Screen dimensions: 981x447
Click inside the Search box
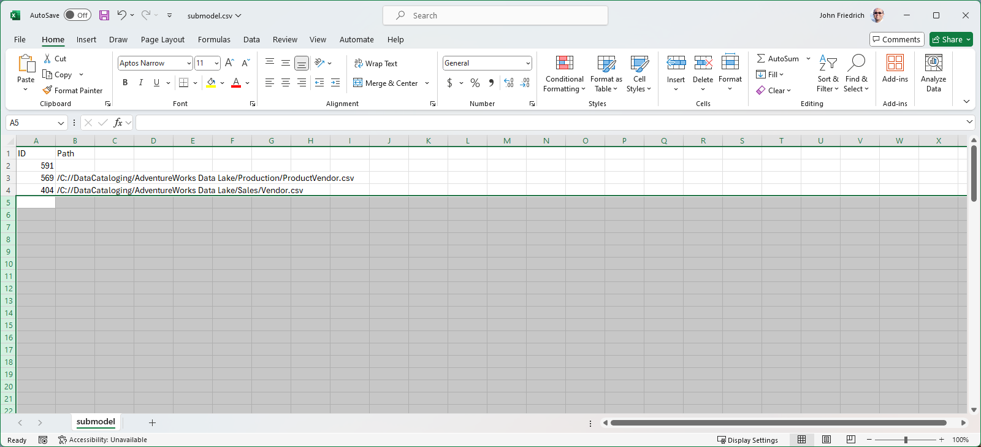click(x=495, y=15)
